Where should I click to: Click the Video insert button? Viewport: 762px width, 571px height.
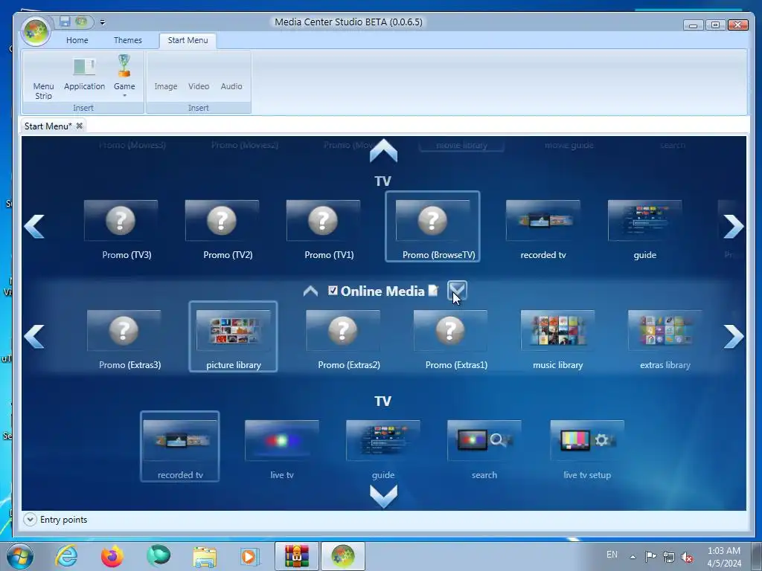199,86
